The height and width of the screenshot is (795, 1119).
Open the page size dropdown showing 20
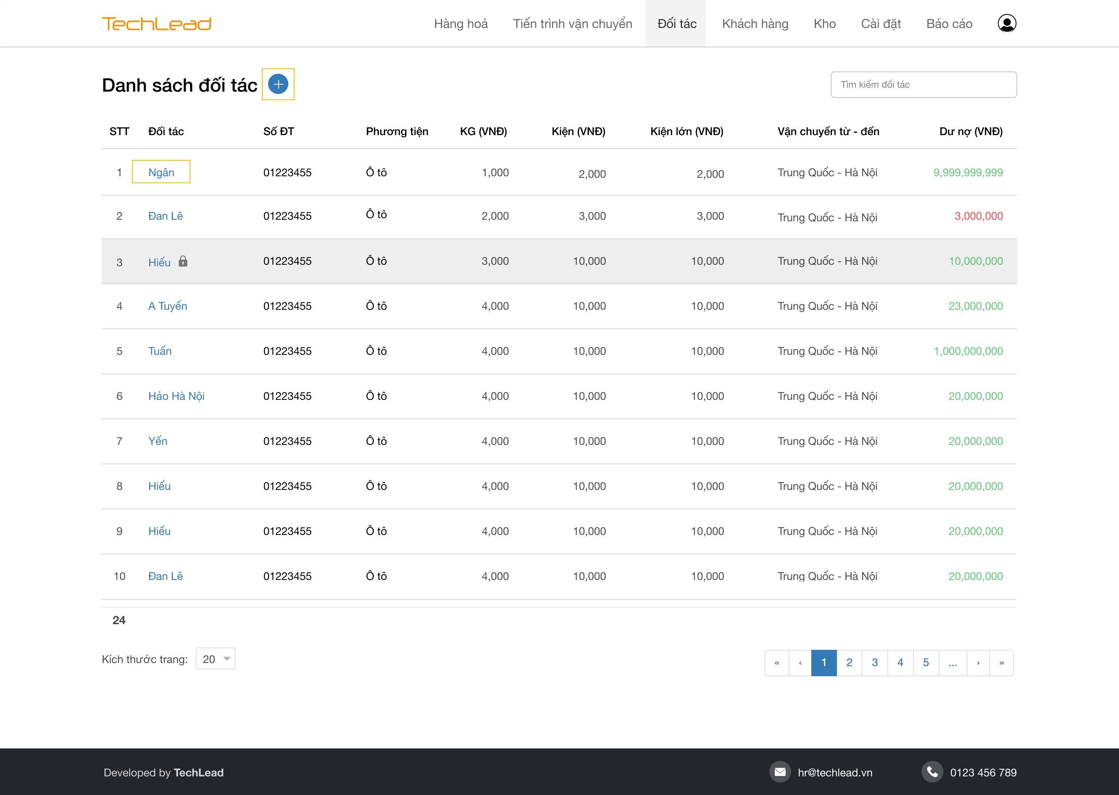[x=216, y=659]
